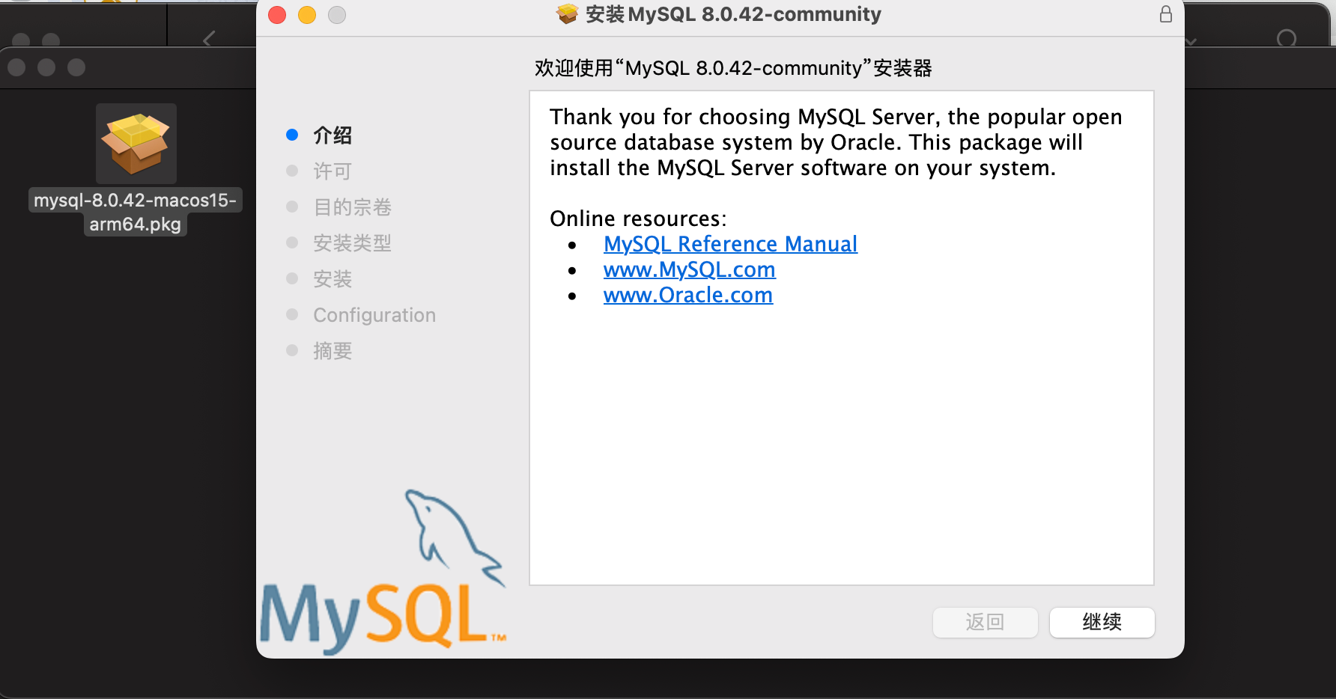Select the 摘要 step in the sidebar
Screen dimensions: 1336x699
coord(333,351)
